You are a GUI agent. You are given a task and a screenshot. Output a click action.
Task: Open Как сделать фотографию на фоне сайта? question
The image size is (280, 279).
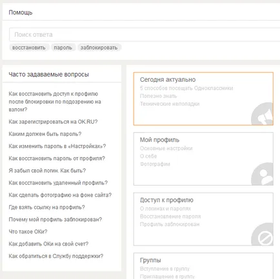60,195
